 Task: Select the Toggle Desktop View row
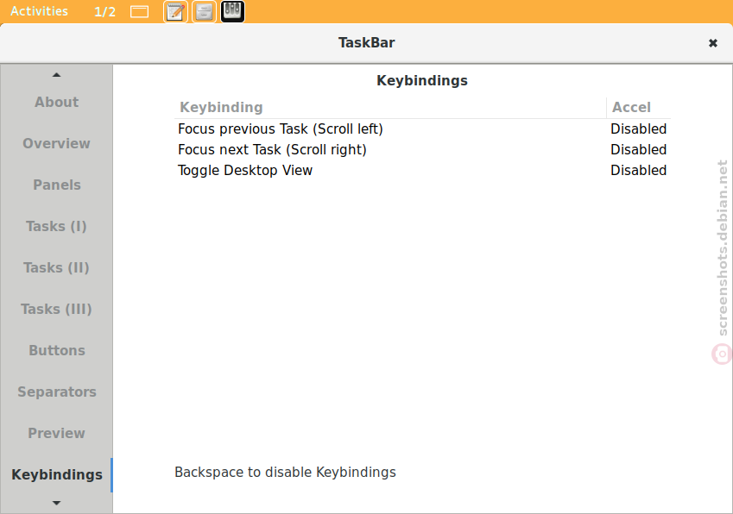[422, 171]
